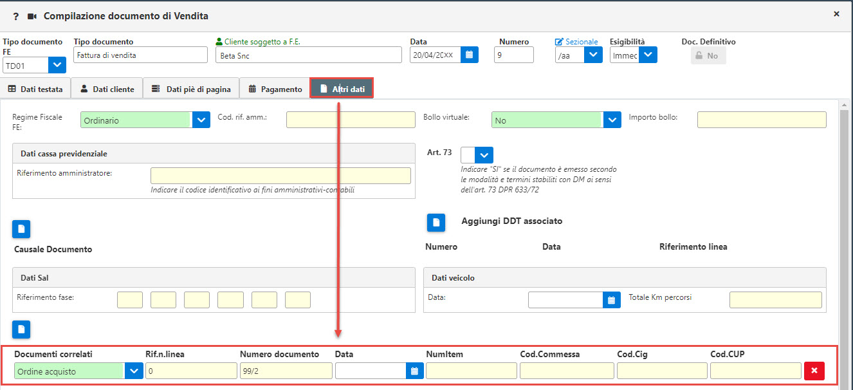Delete the Ordine acquisto row with red X
Viewport: 853px width, 390px height.
click(814, 371)
